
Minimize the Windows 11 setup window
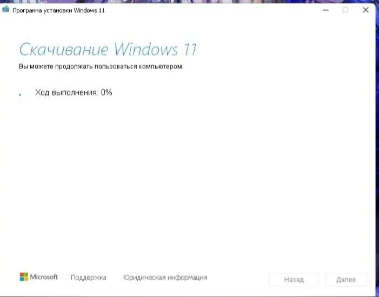[325, 10]
